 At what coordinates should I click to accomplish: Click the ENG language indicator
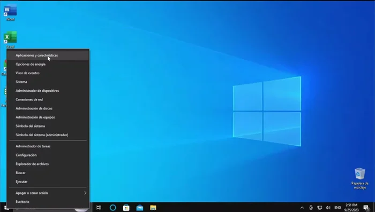click(337, 208)
